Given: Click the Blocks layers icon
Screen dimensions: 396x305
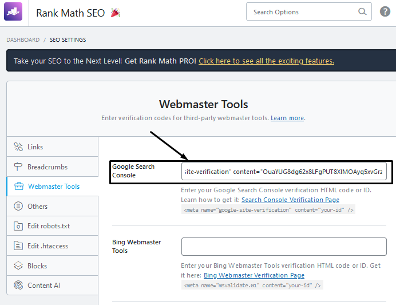Looking at the screenshot, I should [x=18, y=266].
